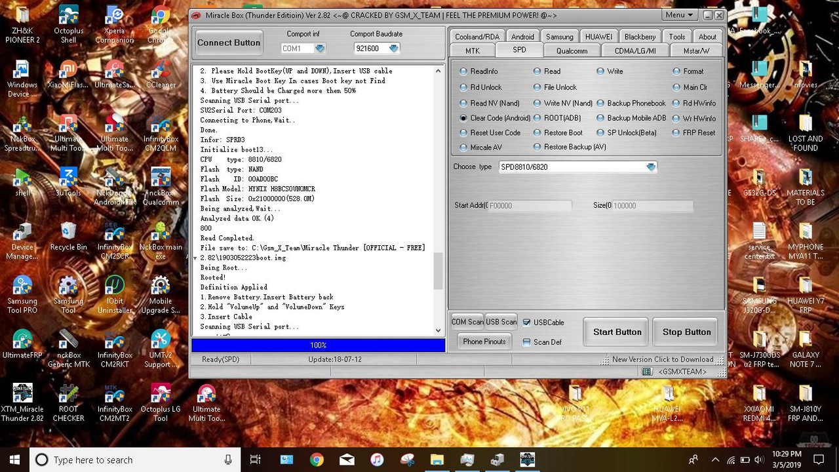Open Samsung Tool PRO desktop icon

pyautogui.click(x=23, y=294)
